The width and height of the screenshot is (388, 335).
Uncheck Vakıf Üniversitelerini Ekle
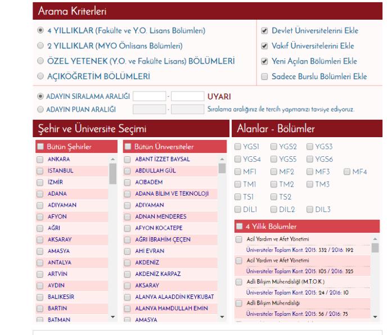[264, 46]
